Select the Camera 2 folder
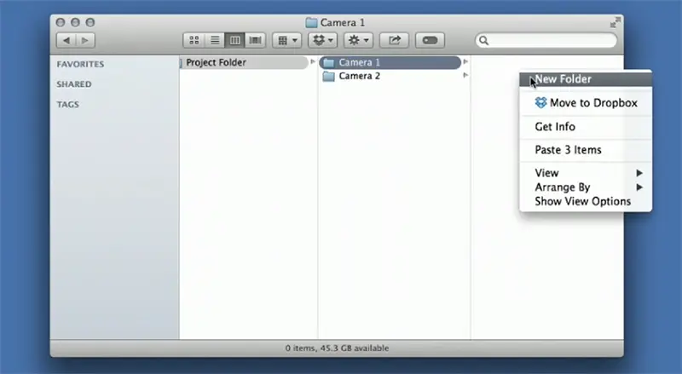The image size is (682, 374). [390, 76]
